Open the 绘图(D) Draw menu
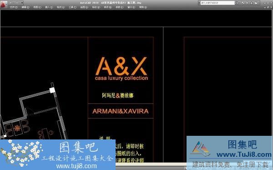 [x=84, y=7]
